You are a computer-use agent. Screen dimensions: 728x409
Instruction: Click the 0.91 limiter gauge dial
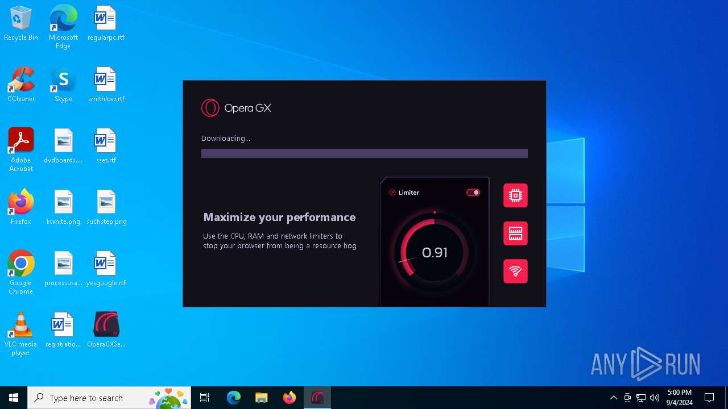(435, 252)
